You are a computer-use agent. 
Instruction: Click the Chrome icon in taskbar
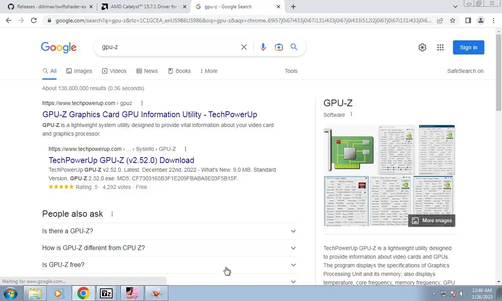click(x=83, y=293)
